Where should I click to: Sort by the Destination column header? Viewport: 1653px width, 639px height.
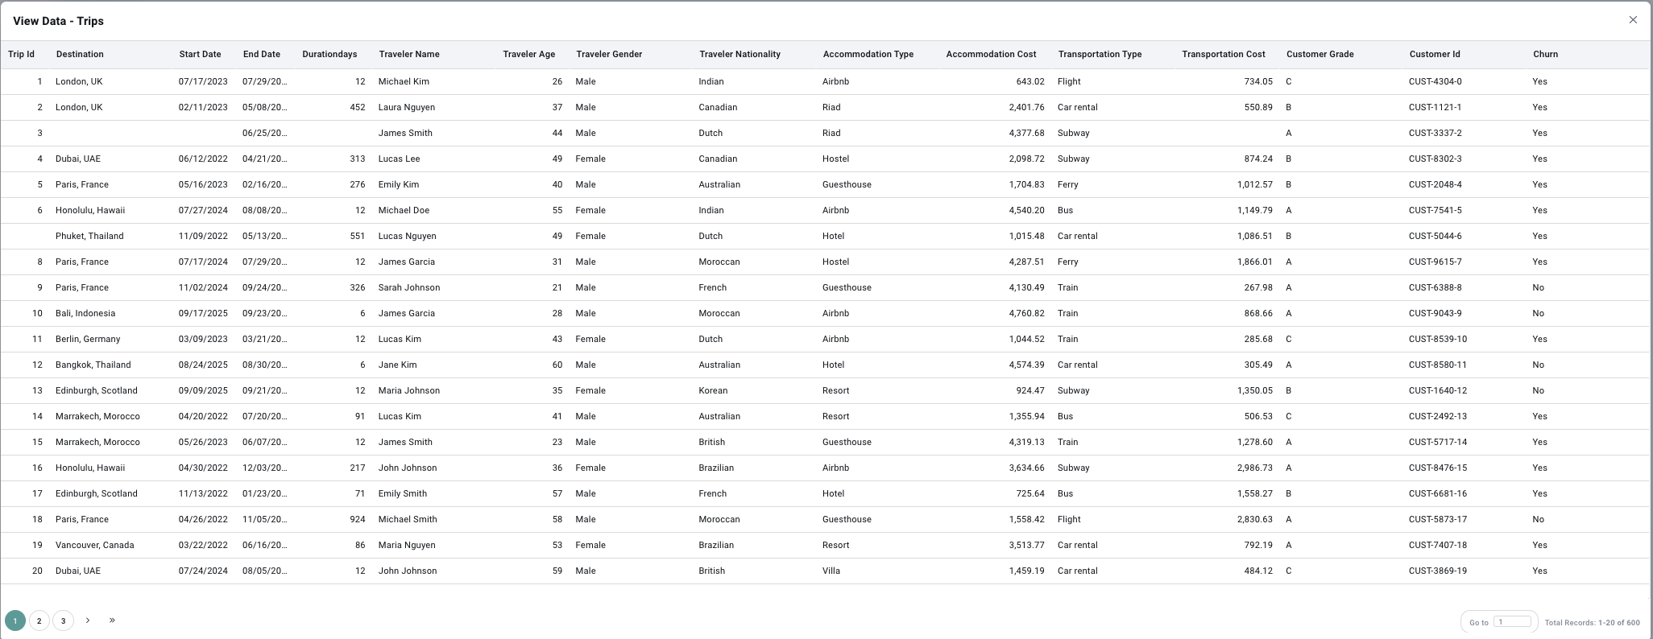tap(80, 54)
